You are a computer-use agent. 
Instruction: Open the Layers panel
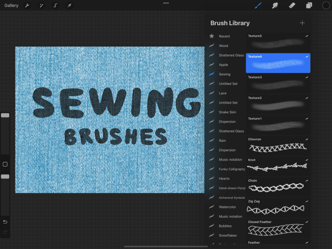(309, 6)
